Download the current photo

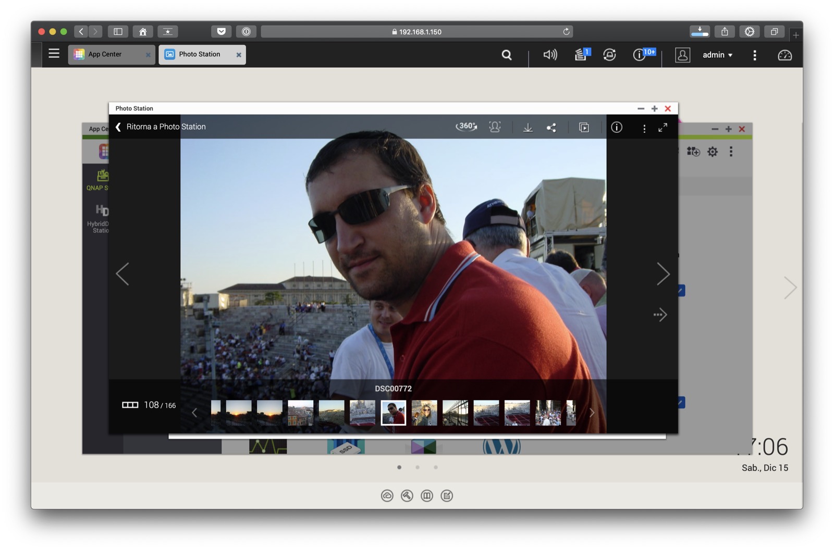[528, 128]
